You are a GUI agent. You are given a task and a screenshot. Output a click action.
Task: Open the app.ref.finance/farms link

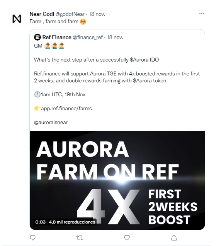coord(66,108)
